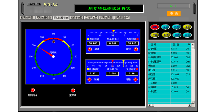Toggle the 减磁 demagnetize red lamp
Image resolution: width=217 pixels, height=112 pixels.
tap(89, 80)
